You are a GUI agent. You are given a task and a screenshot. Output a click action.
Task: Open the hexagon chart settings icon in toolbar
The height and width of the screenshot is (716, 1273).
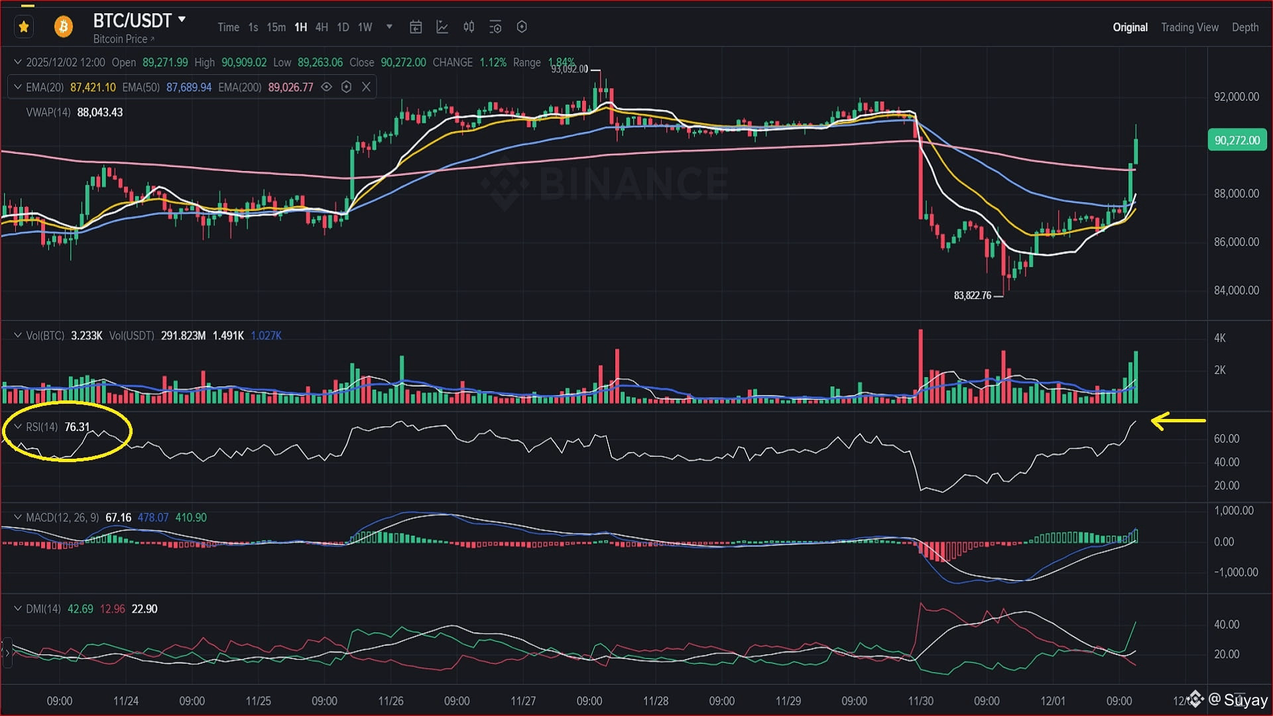click(x=522, y=27)
